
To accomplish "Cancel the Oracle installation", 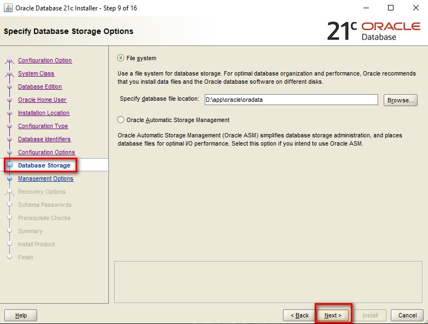I will [407, 315].
